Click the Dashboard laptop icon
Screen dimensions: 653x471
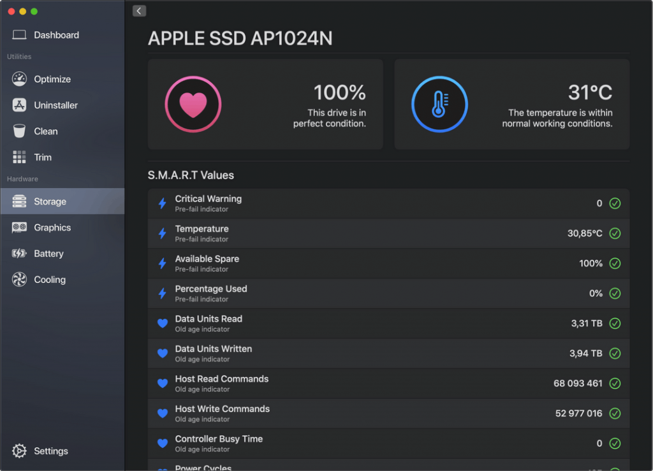point(19,35)
